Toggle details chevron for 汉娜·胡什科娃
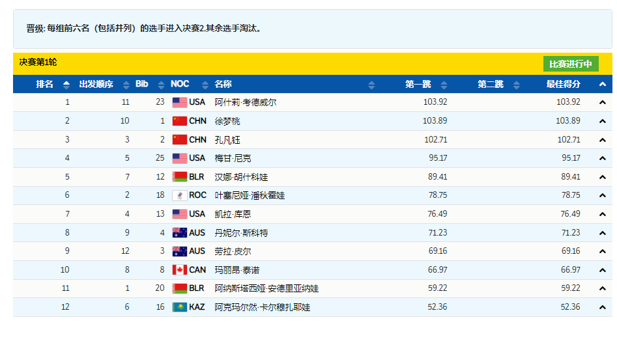Screen dimensions: 617x341 pos(603,177)
